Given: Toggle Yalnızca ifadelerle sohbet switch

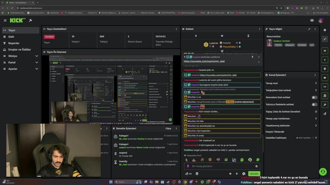Looking at the screenshot, I should [x=315, y=105].
